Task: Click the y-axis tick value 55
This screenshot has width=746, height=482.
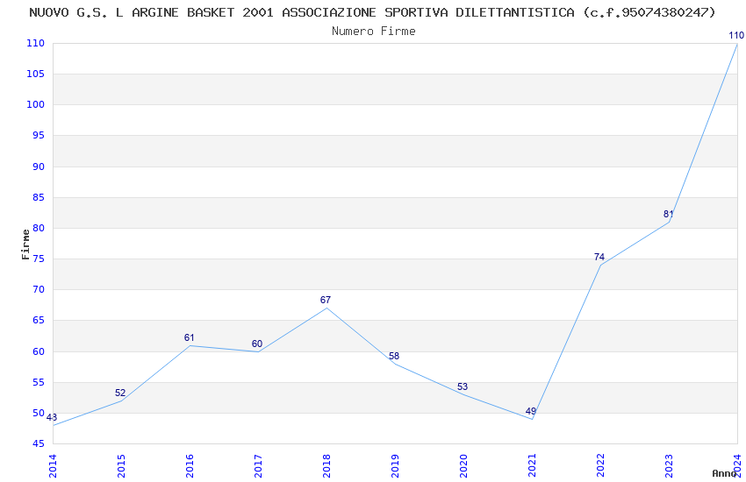Action: click(x=39, y=382)
